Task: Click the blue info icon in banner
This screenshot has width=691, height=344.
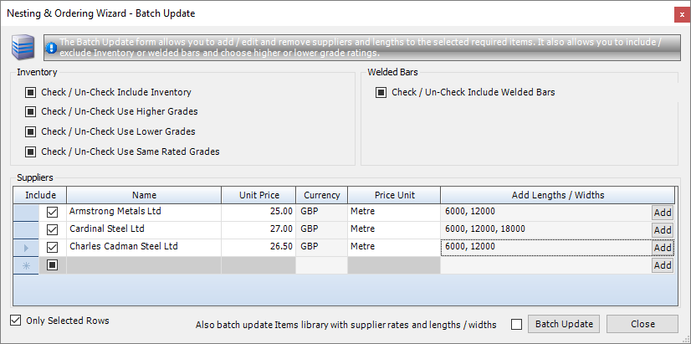Action: [x=52, y=48]
